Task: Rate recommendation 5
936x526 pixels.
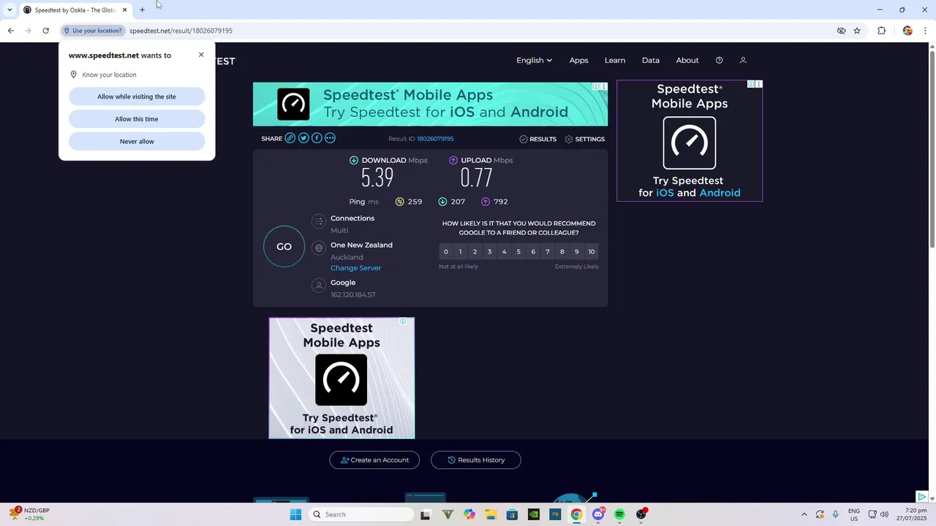Action: [518, 251]
